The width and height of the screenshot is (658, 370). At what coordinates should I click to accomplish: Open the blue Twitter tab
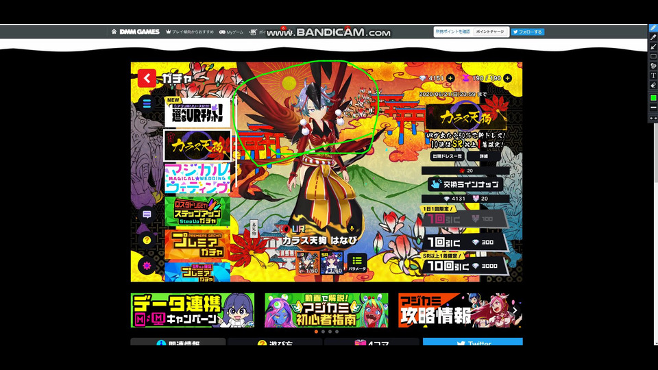pyautogui.click(x=473, y=341)
